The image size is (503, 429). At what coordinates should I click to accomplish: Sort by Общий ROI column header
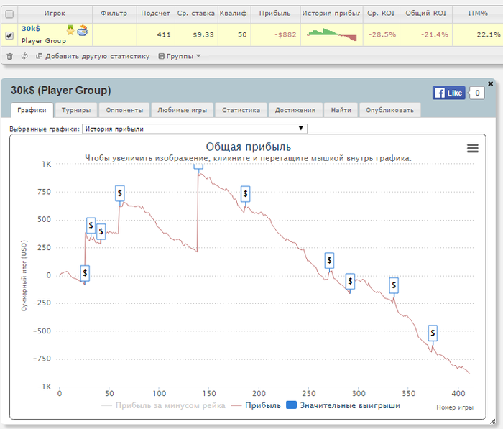425,14
